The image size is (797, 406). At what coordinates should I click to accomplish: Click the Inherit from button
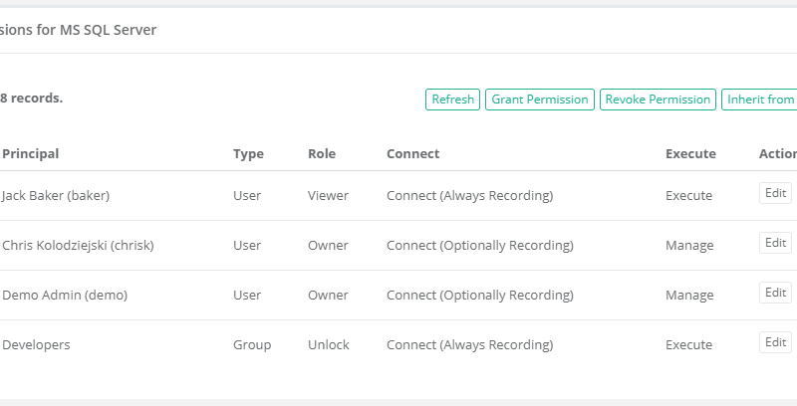point(760,100)
